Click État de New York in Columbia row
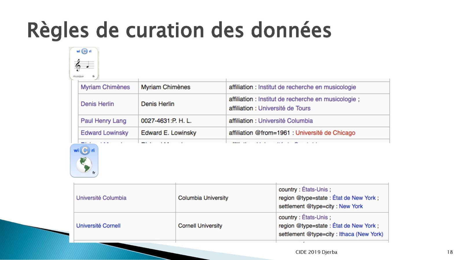Viewport: 463px width, 260px height. [354, 198]
